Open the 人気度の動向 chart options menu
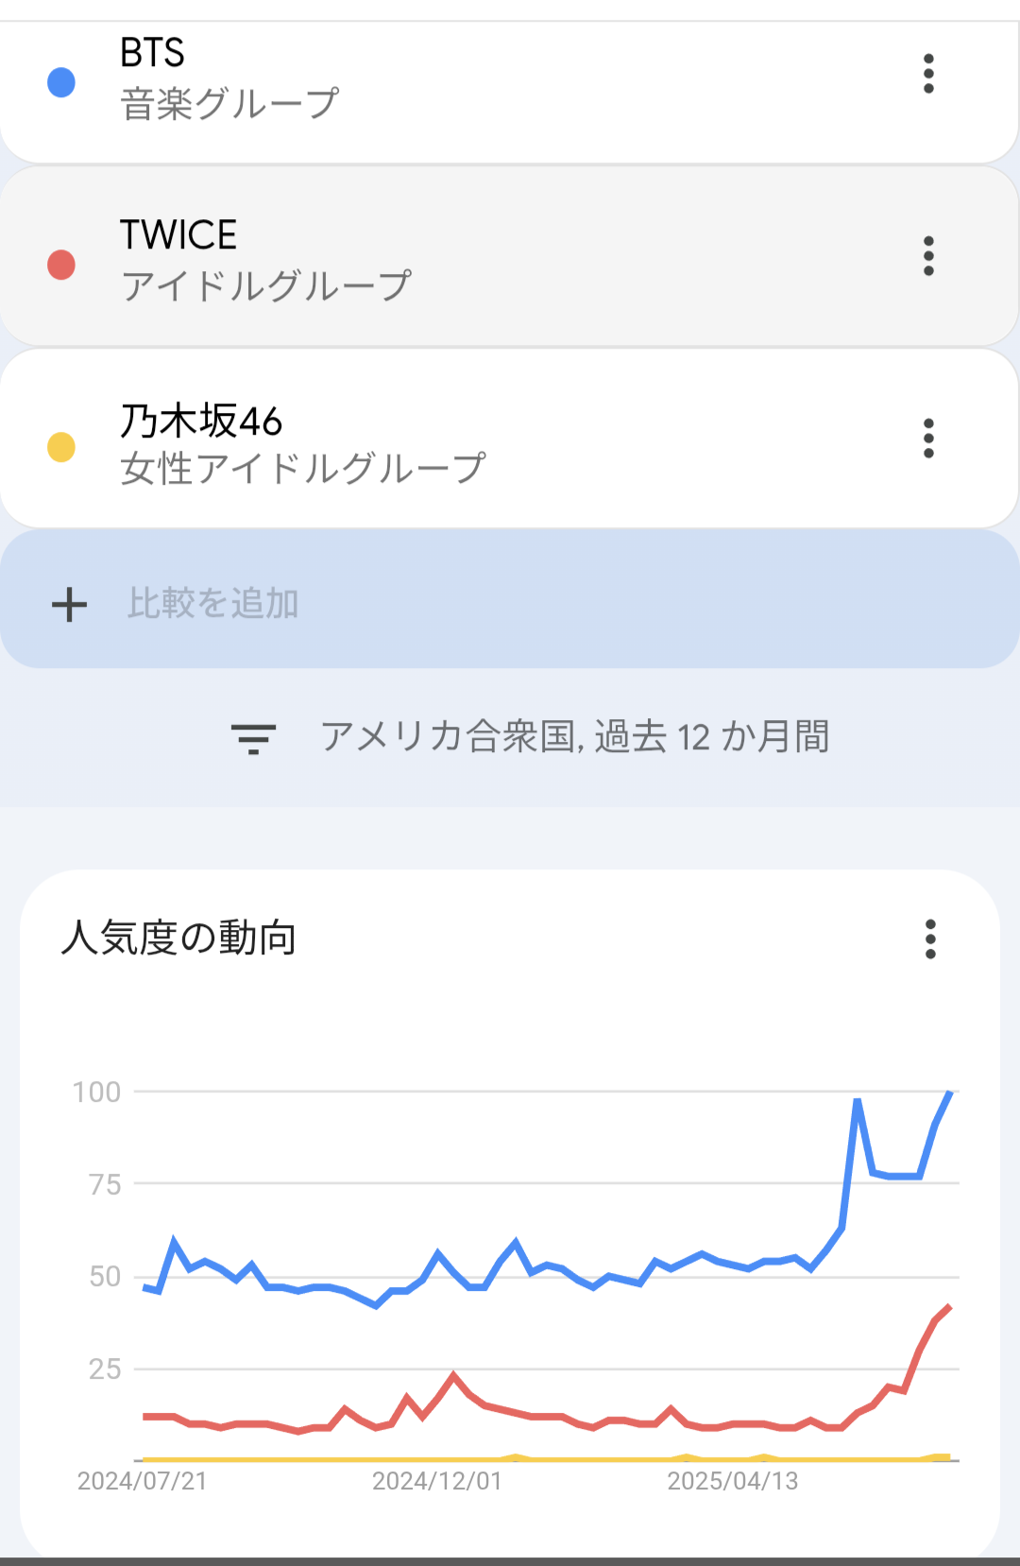 [x=930, y=939]
